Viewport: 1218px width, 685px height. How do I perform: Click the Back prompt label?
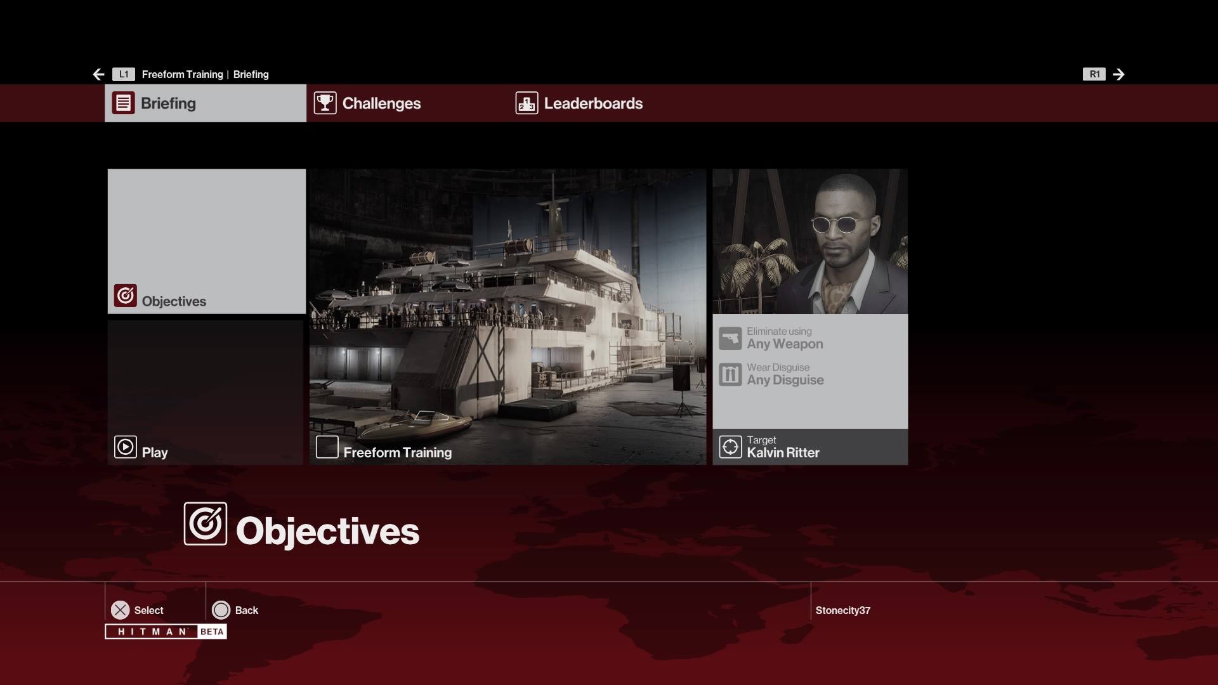tap(246, 610)
